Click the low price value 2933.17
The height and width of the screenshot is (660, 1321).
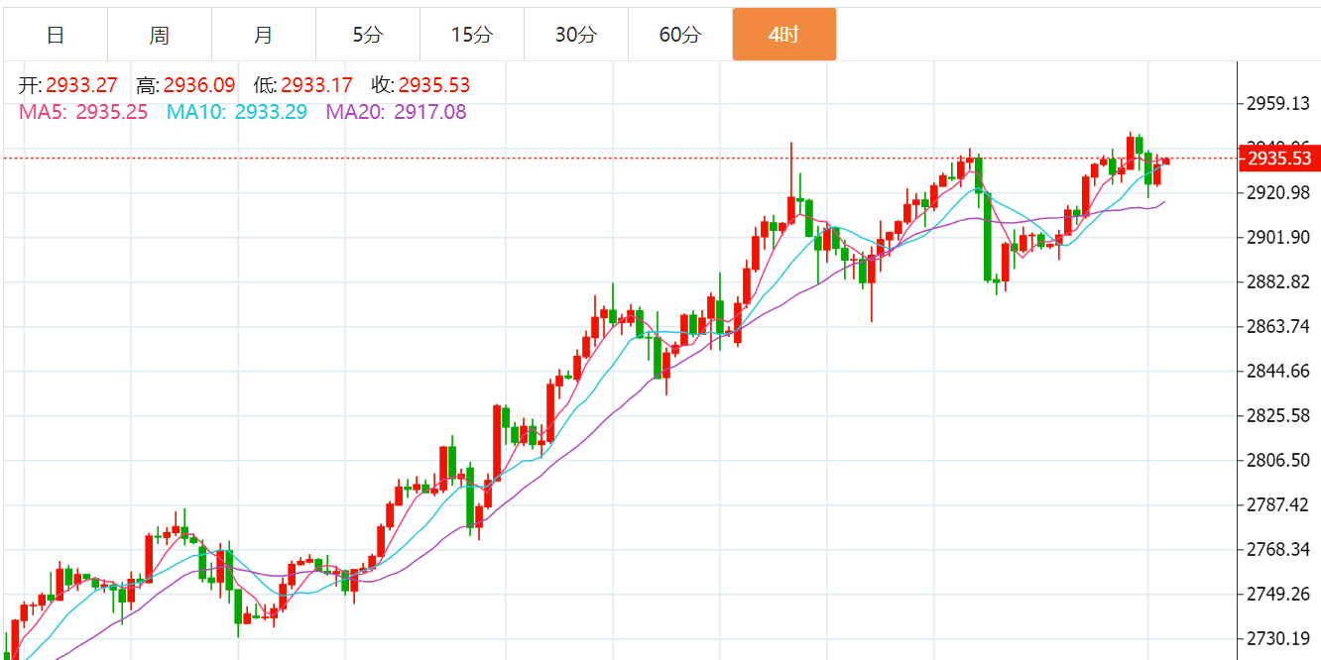(316, 86)
